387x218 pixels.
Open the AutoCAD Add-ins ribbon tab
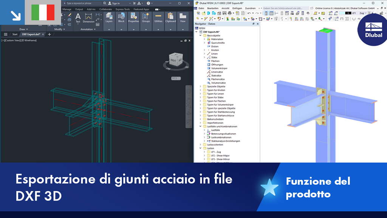point(91,9)
